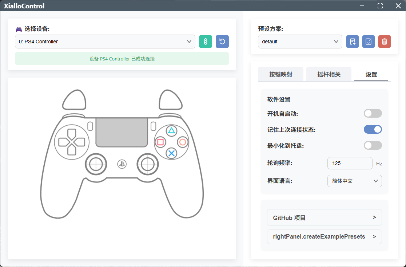Click the controller's gray touchpad
This screenshot has height=267, width=406.
[122, 132]
